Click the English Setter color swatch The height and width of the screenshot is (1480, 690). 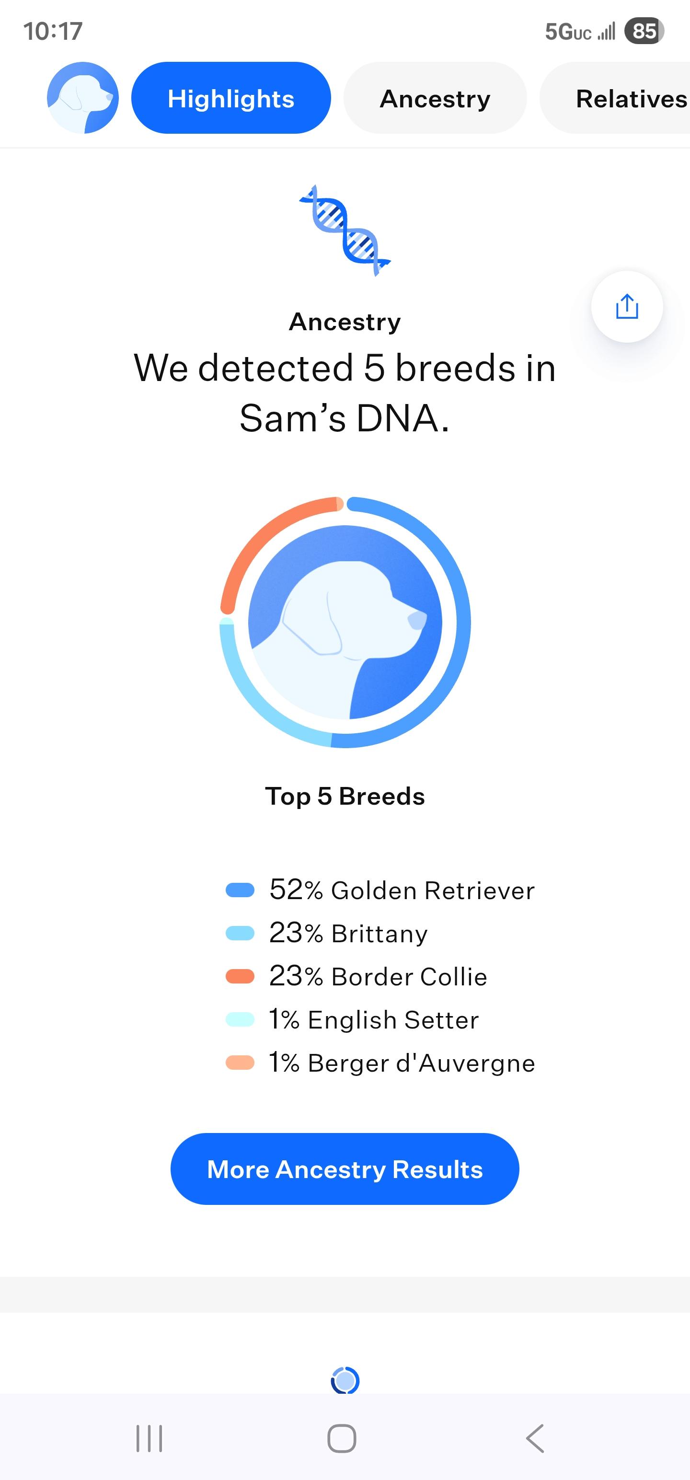tap(240, 1019)
